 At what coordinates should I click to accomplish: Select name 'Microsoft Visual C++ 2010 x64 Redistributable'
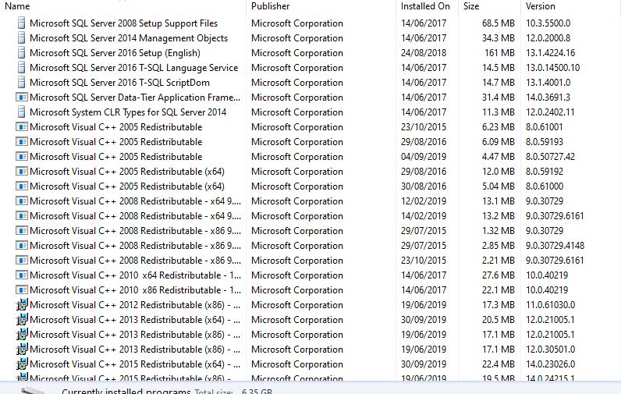point(136,275)
